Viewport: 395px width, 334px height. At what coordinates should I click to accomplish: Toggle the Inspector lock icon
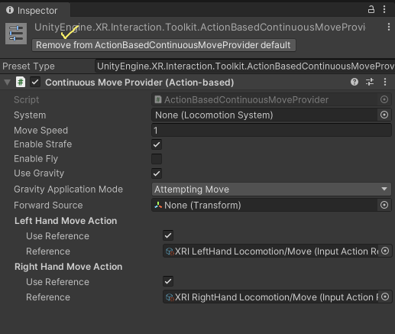371,10
